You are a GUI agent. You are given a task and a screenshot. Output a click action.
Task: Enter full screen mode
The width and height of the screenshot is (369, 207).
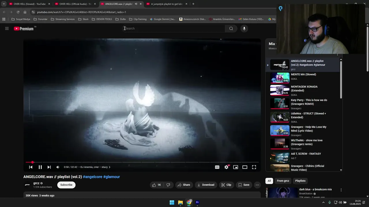[254, 167]
